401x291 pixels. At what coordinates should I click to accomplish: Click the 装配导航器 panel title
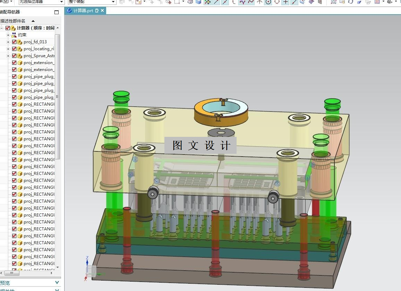pos(10,12)
